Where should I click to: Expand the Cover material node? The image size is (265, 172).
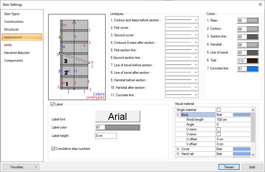178,149
